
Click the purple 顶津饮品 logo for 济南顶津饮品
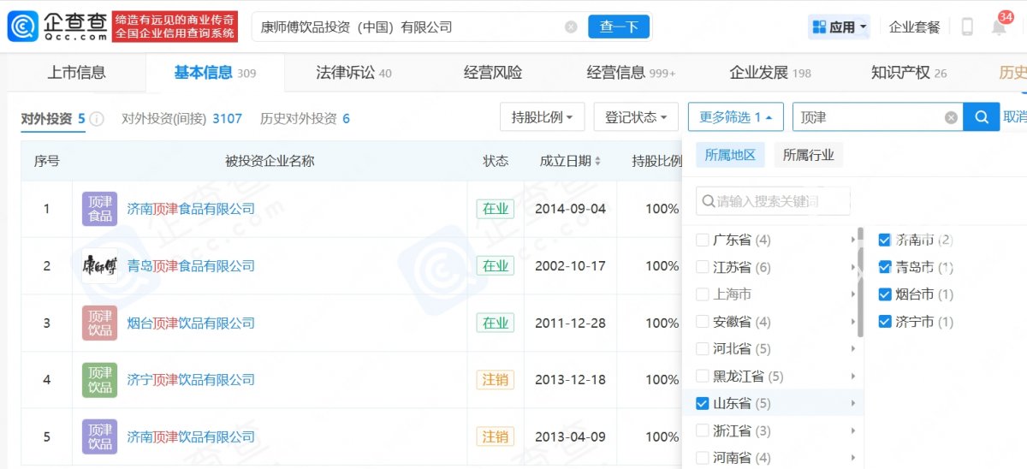coord(100,436)
